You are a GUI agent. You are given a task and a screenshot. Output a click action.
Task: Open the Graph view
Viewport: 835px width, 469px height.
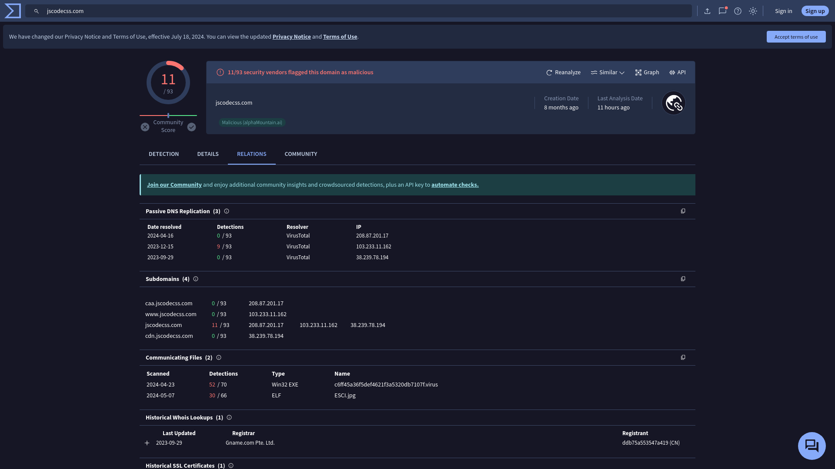point(647,73)
